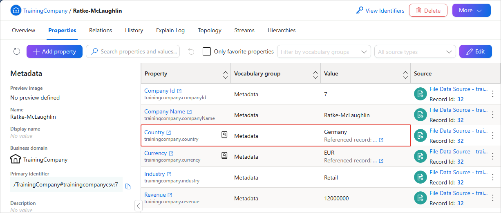Open more options menu for Company Name row
Viewport: 501px width, 213px height.
click(x=493, y=115)
